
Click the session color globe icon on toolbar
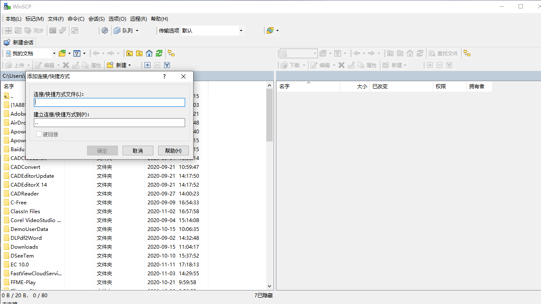pyautogui.click(x=269, y=30)
